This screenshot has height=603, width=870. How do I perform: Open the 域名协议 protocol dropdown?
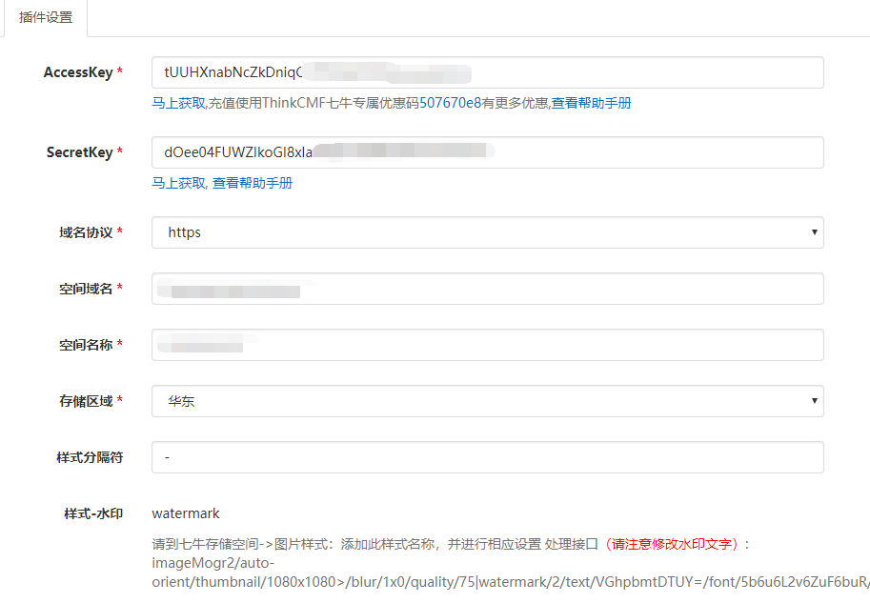487,231
